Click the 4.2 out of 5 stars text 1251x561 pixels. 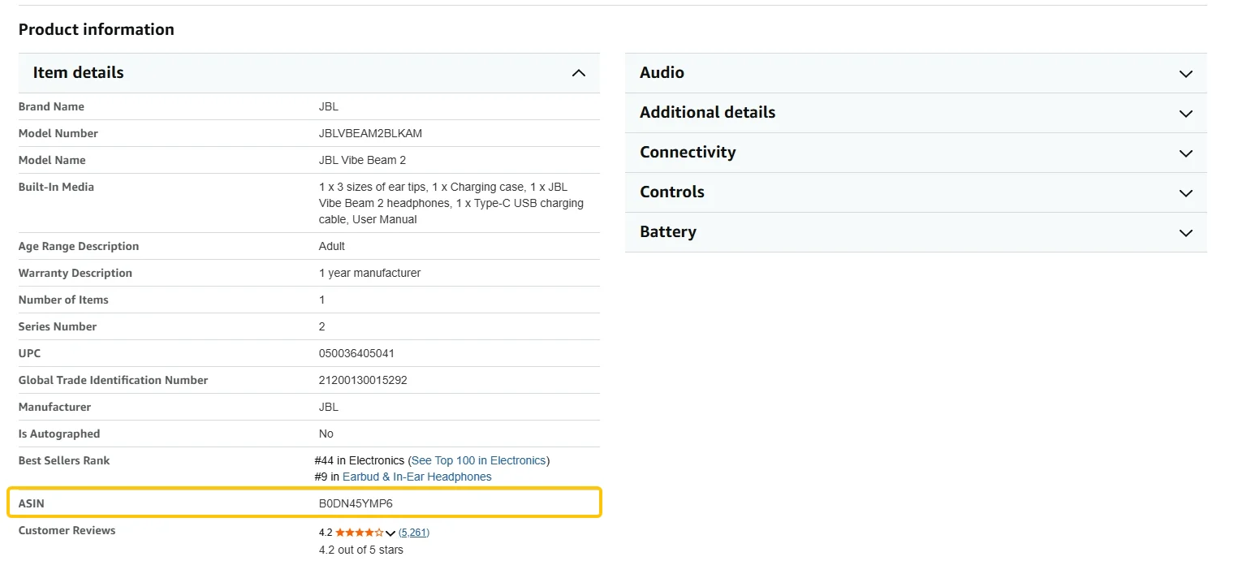coord(361,550)
